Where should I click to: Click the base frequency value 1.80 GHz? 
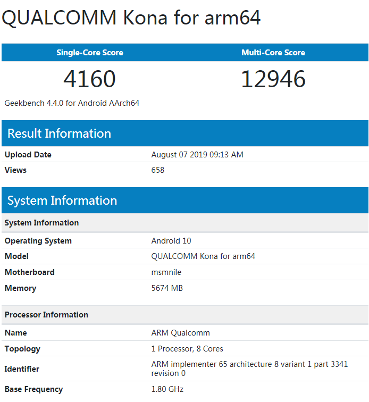click(x=167, y=389)
